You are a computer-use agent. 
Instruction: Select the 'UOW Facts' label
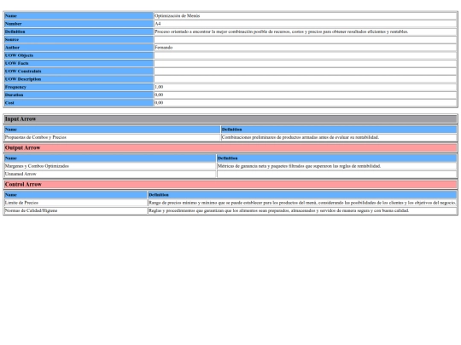[x=17, y=63]
